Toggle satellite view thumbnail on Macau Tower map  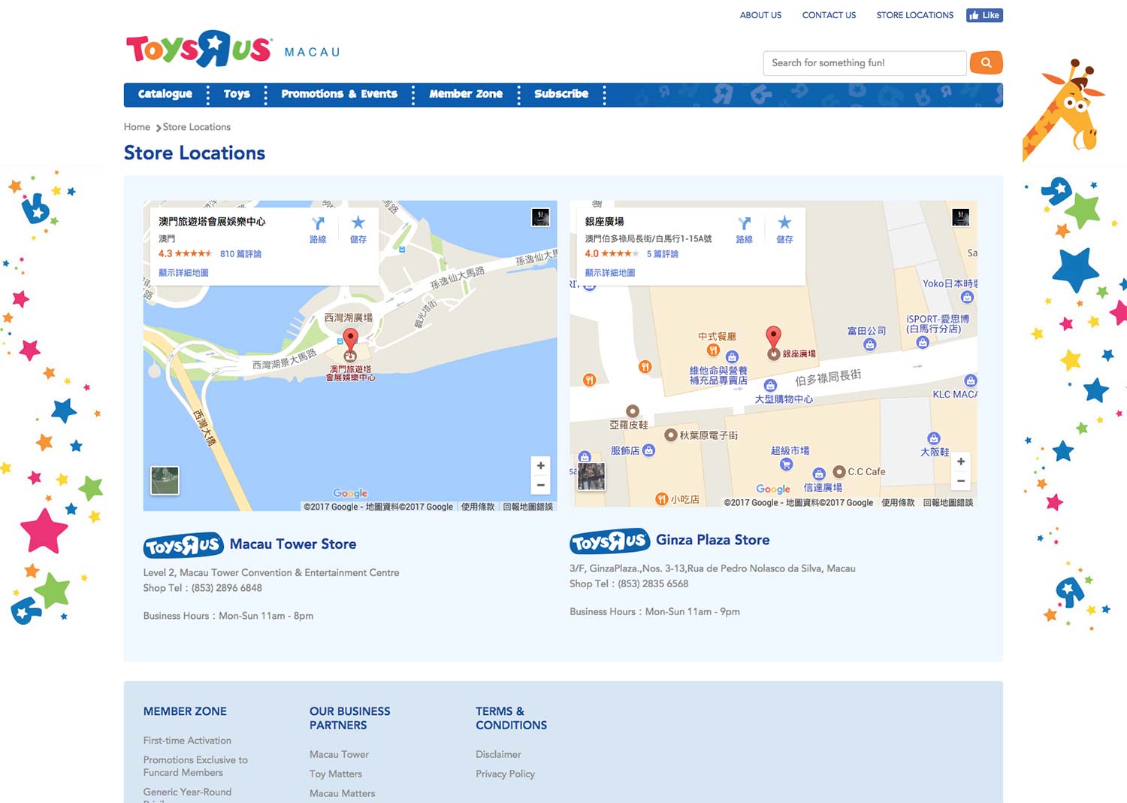click(165, 480)
